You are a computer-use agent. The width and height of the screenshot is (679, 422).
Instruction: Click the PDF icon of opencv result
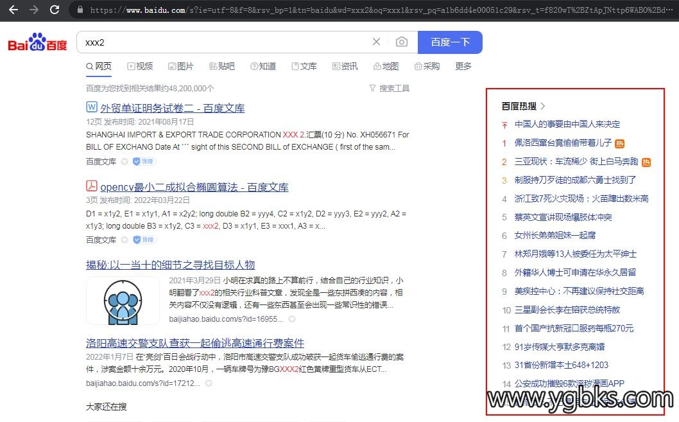click(x=91, y=186)
